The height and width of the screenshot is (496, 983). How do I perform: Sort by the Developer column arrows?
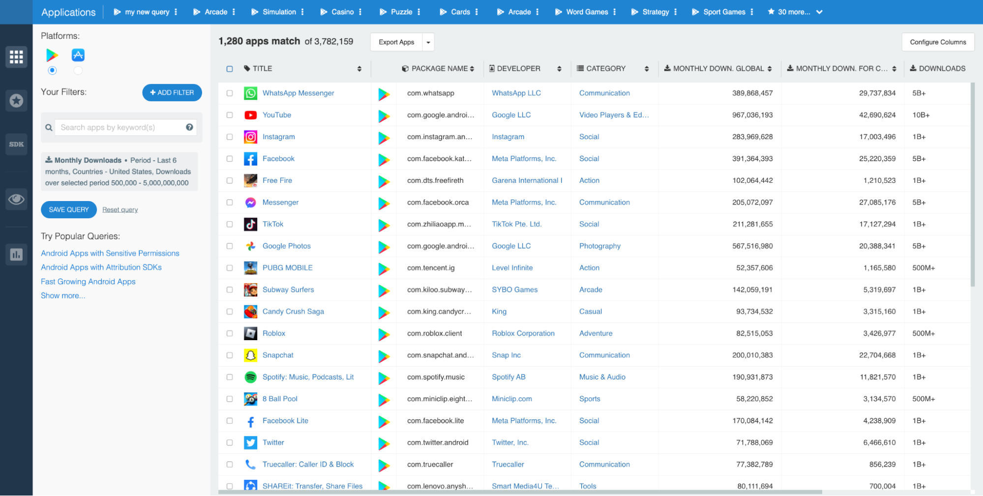click(x=559, y=69)
